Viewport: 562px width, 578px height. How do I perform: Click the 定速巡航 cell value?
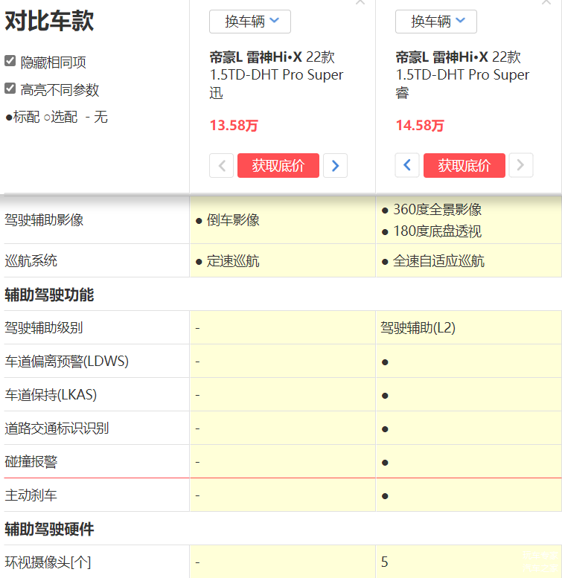tap(233, 261)
